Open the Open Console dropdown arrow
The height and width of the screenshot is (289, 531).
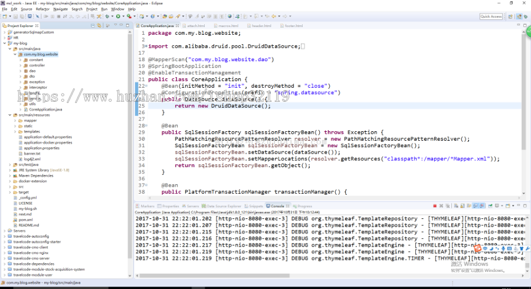[x=513, y=205]
